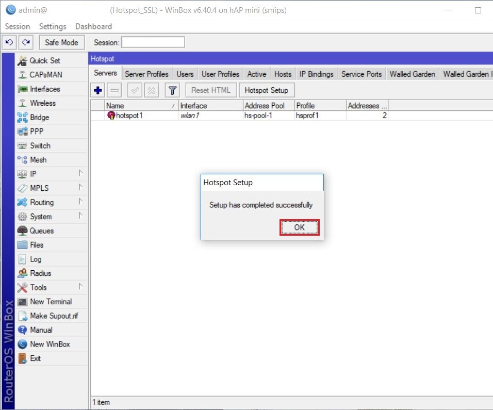Open Radius in sidebar
Screen dimensions: 493x410
[52, 273]
